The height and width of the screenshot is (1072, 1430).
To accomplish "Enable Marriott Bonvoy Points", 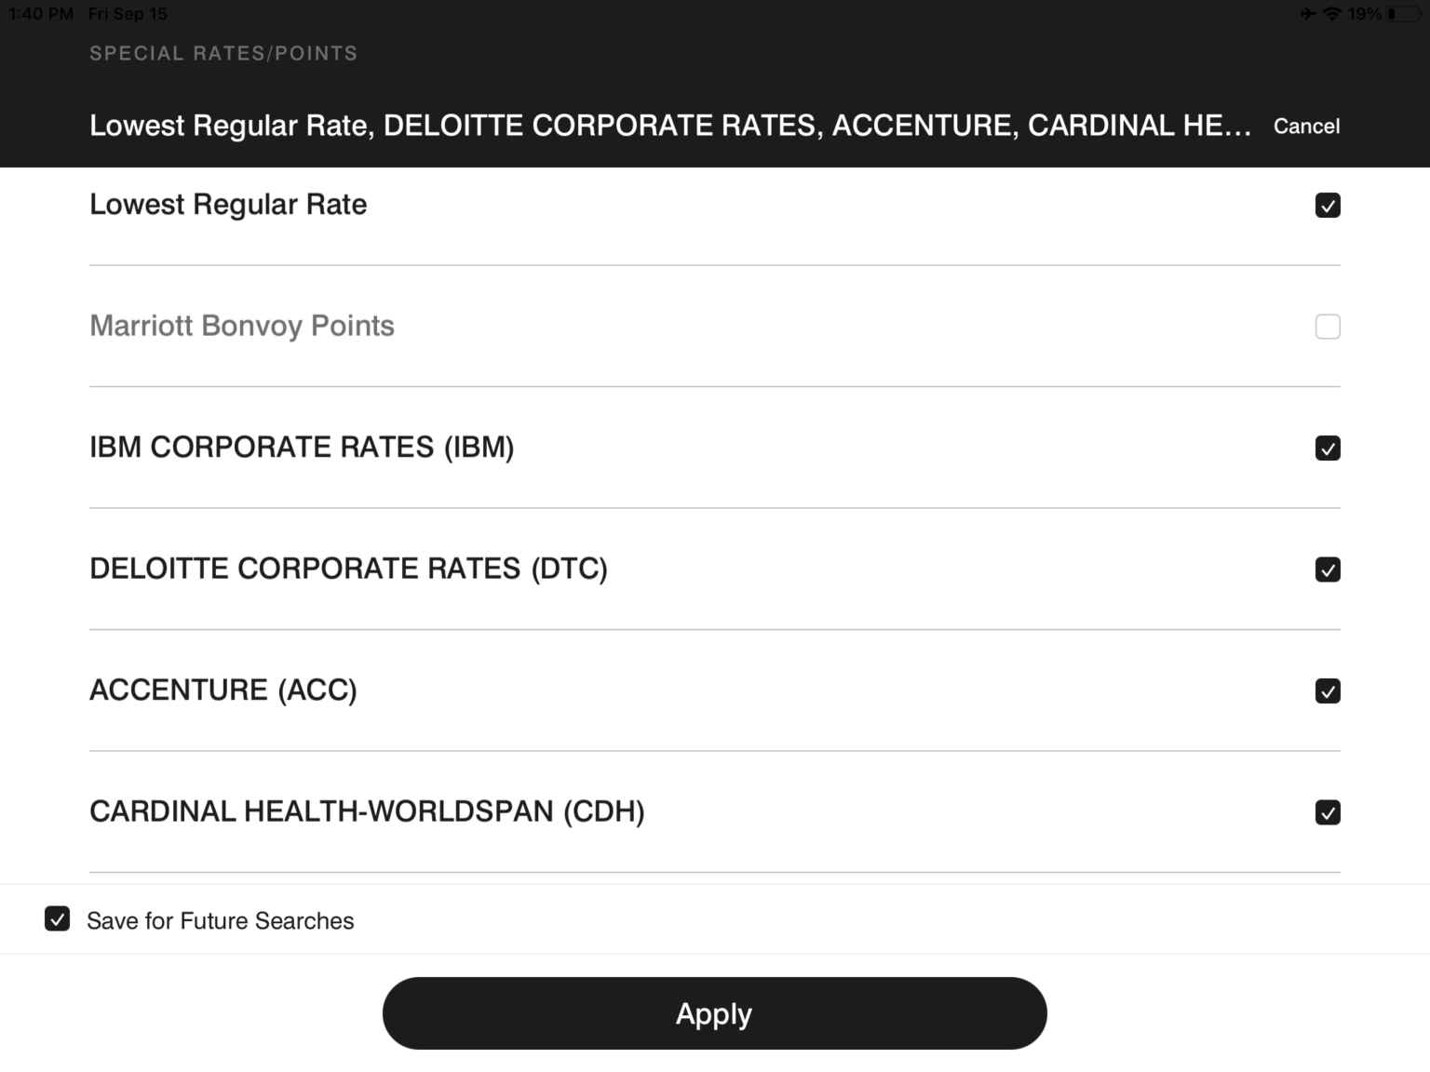I will [1329, 327].
